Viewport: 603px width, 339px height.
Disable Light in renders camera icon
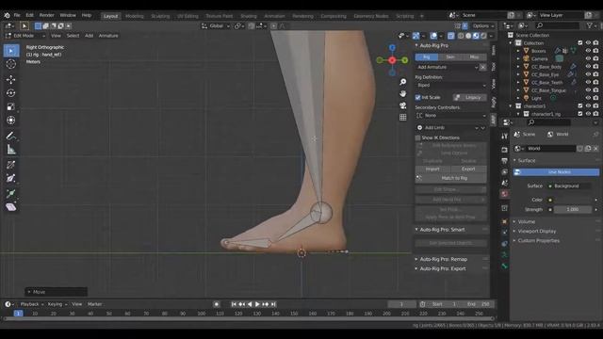click(595, 98)
